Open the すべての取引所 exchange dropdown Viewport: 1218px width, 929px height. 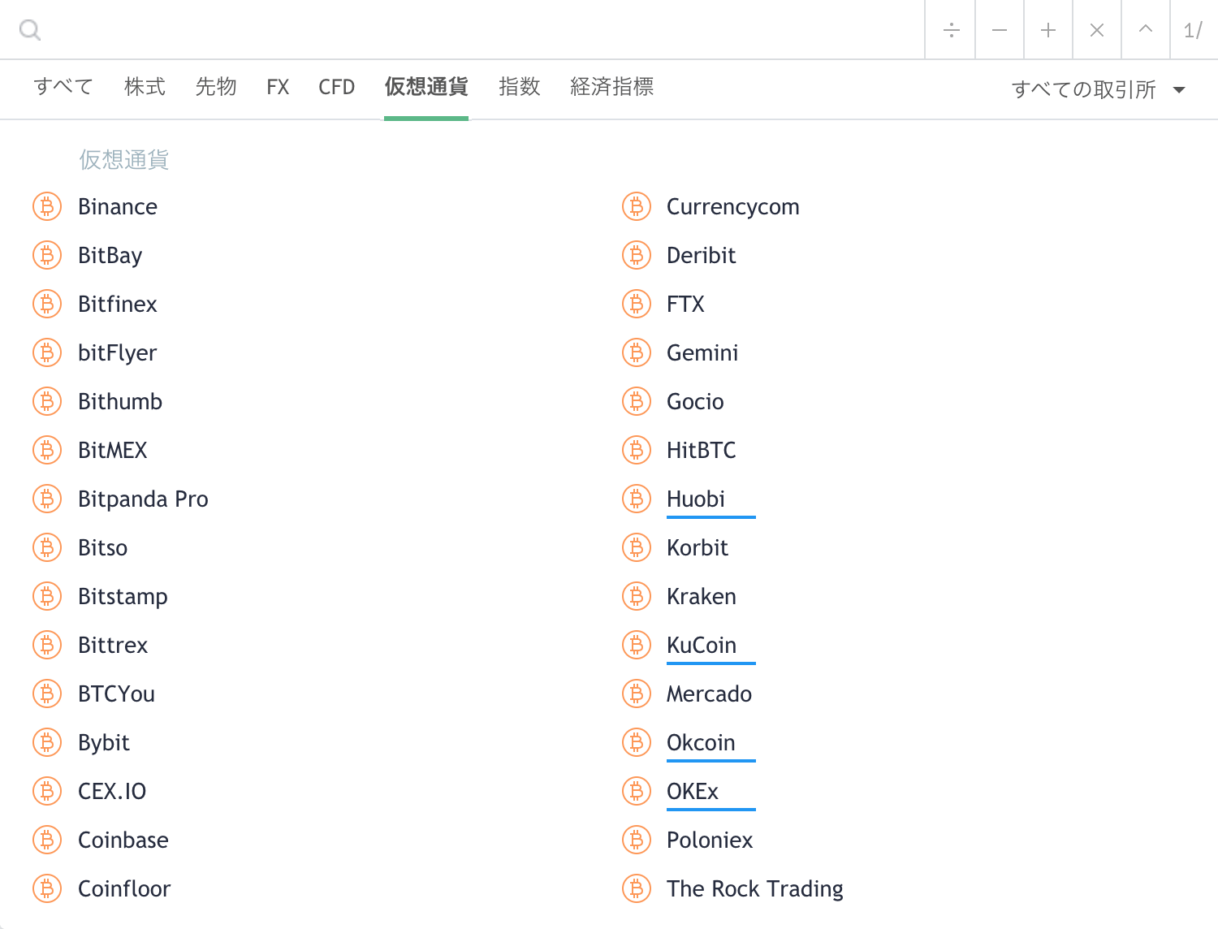pos(1098,89)
